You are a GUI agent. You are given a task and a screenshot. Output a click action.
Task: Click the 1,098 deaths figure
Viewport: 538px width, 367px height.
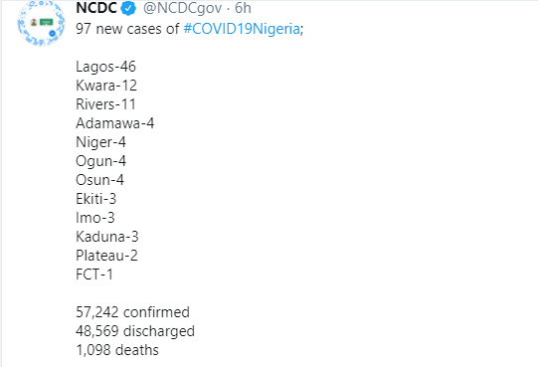(117, 350)
